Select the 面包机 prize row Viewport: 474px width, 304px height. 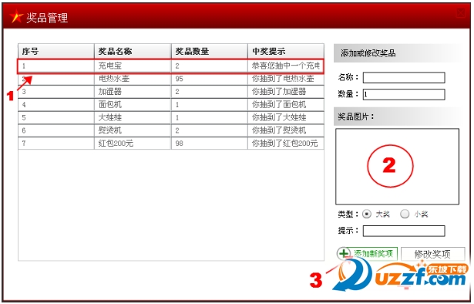171,105
